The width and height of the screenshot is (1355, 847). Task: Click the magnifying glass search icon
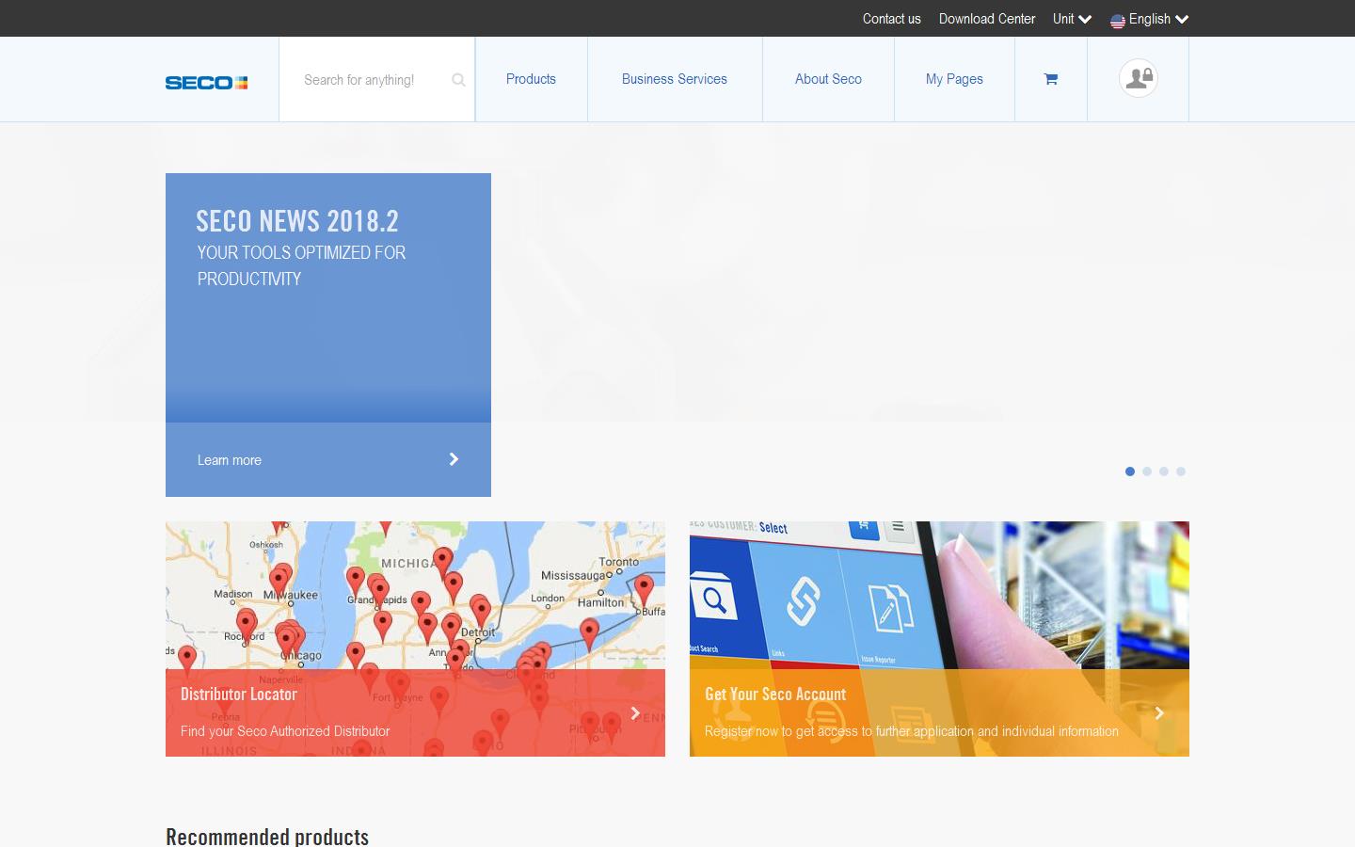point(458,80)
